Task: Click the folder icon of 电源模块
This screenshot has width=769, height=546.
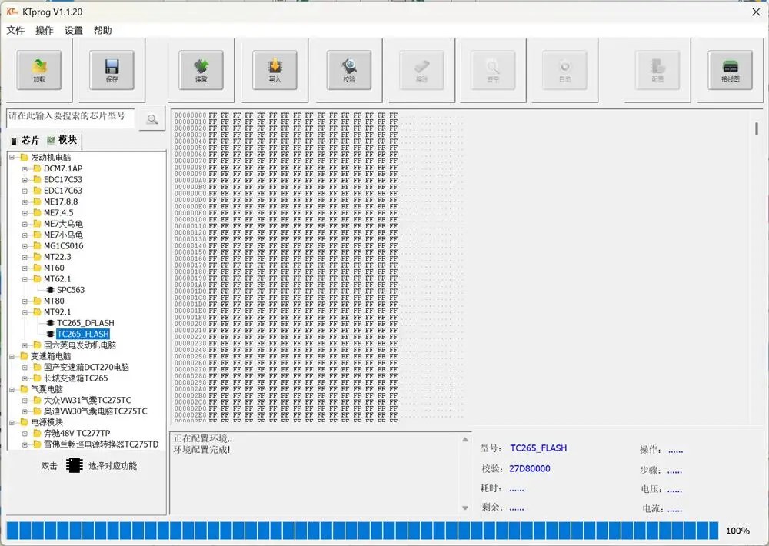Action: coord(24,422)
